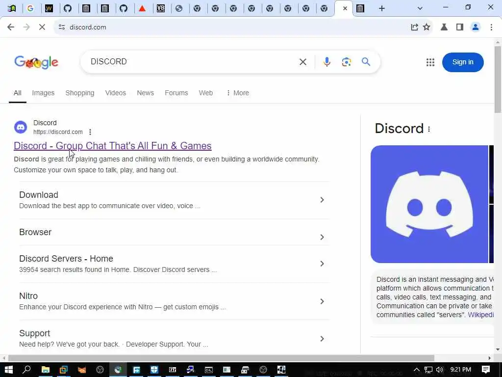Switch to the first GitHub browser tab
The height and width of the screenshot is (377, 502).
pyautogui.click(x=68, y=8)
